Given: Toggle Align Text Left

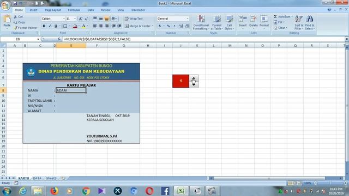Looking at the screenshot, I should coord(95,26).
